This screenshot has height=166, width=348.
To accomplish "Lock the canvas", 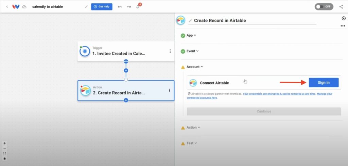I will click(x=5, y=159).
